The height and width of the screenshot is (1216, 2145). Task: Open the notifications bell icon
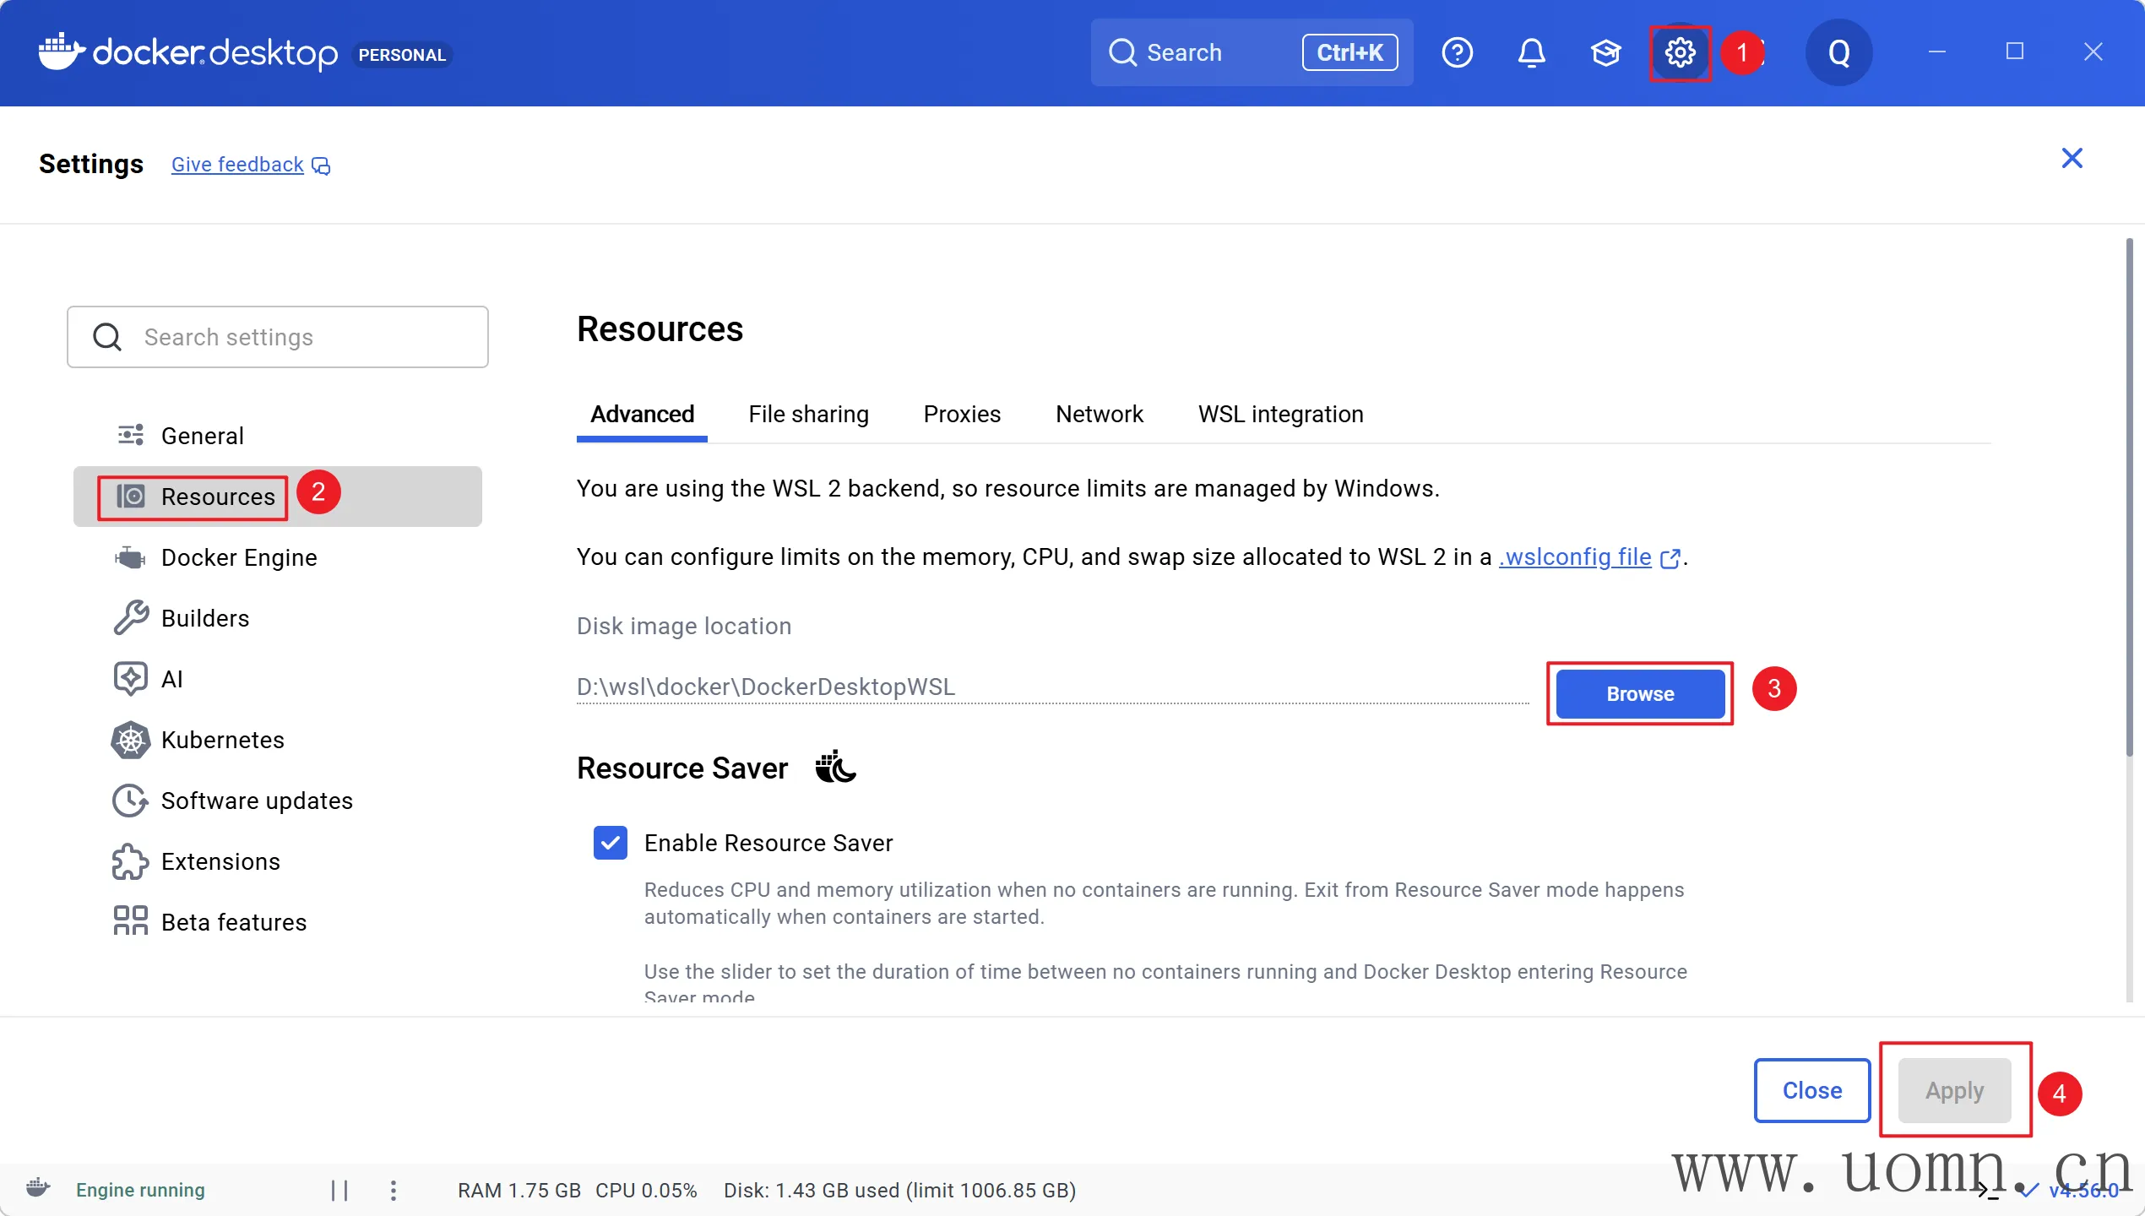point(1531,53)
